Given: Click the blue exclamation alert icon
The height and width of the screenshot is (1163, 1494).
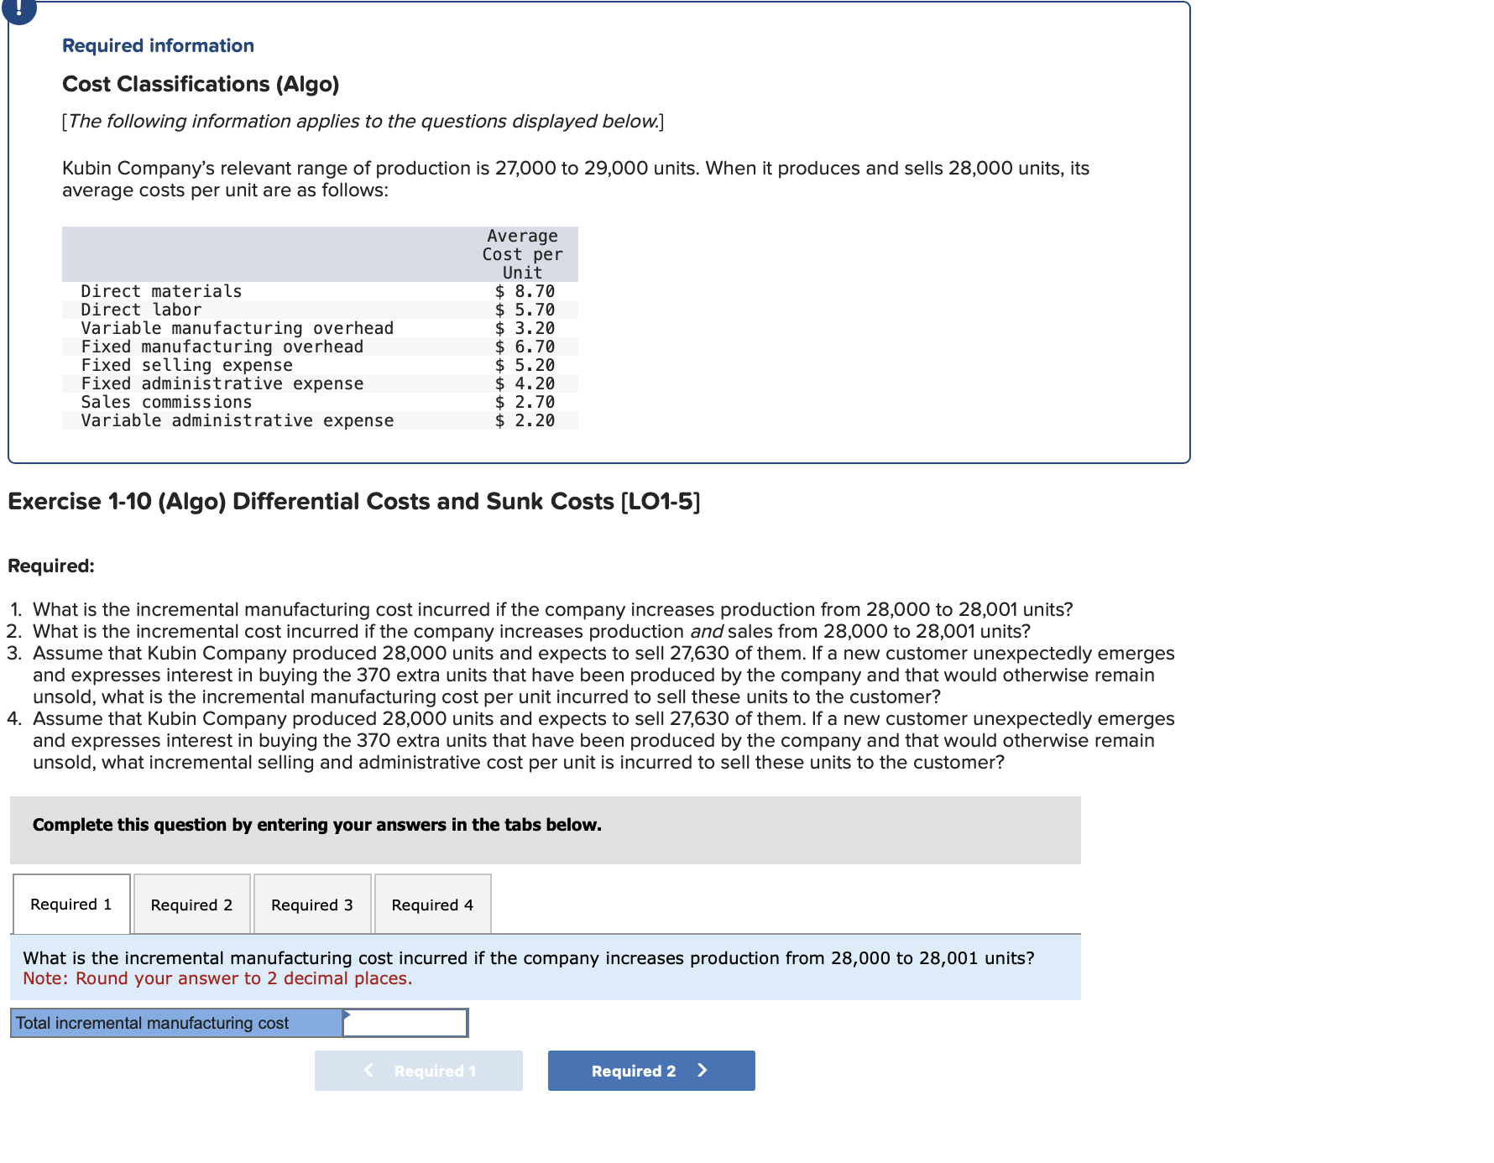Looking at the screenshot, I should pyautogui.click(x=20, y=12).
